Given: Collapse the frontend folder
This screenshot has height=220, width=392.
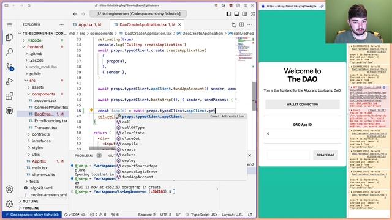Looking at the screenshot, I should (x=35, y=47).
